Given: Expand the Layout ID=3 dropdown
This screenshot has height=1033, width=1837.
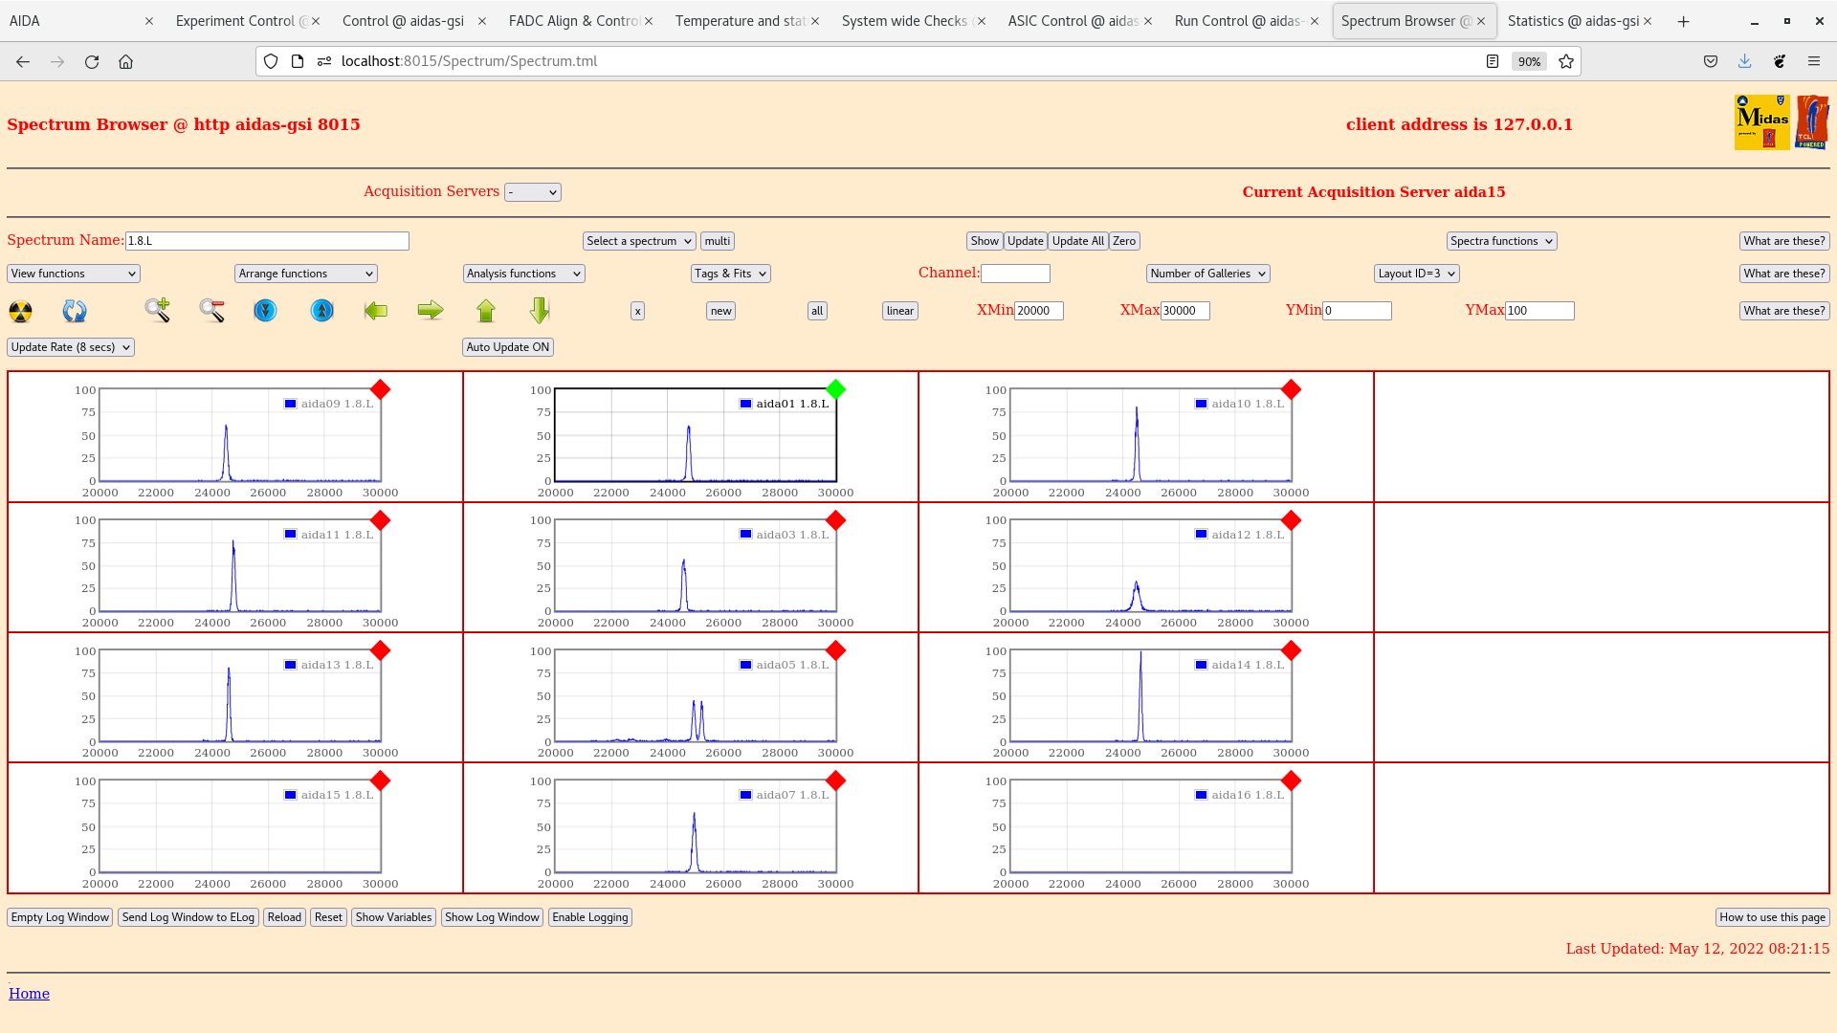Looking at the screenshot, I should [1416, 274].
